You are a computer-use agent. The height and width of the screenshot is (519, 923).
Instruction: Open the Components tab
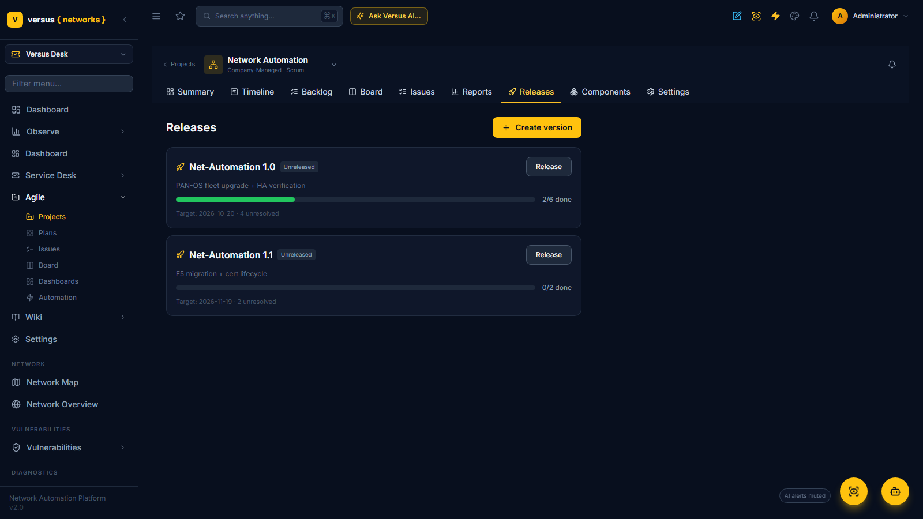[x=600, y=92]
